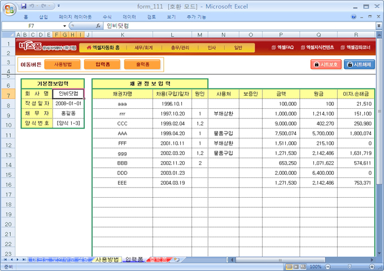Click the insert function fx icon

click(98, 26)
